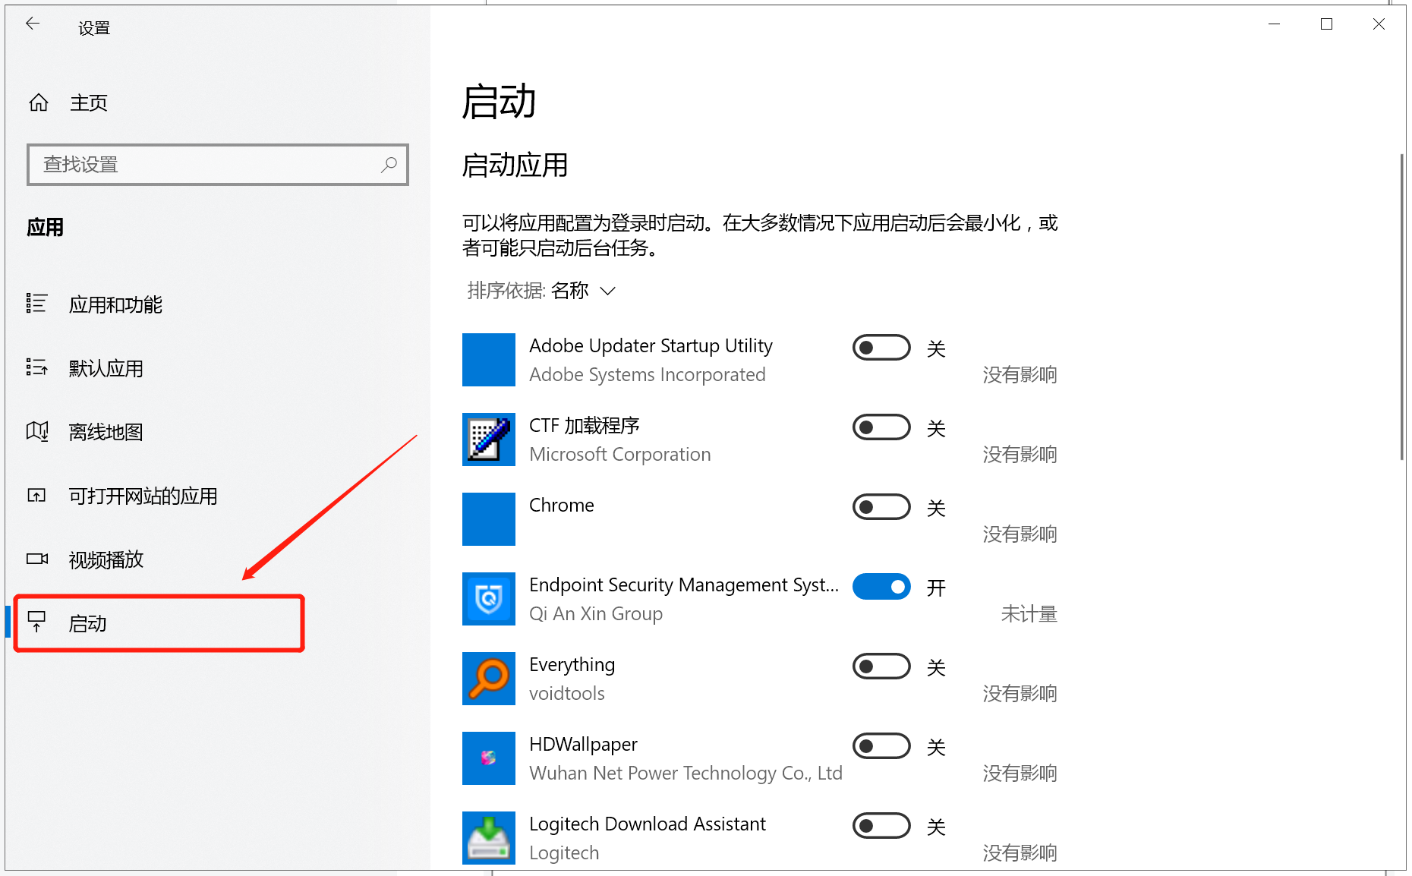The width and height of the screenshot is (1412, 876).
Task: Maximize the Settings window
Action: click(x=1326, y=24)
